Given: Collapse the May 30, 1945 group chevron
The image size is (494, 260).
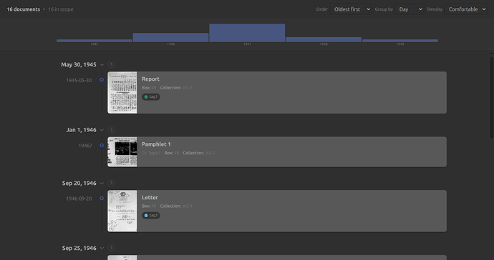Looking at the screenshot, I should [x=102, y=65].
